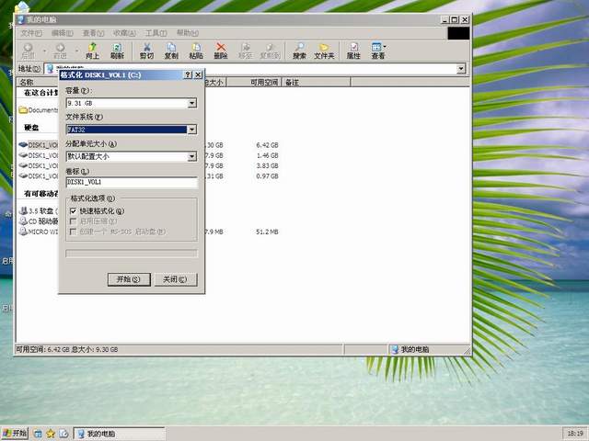This screenshot has height=441, width=589.
Task: Click the red Delete (删除) icon
Action: pos(221,50)
